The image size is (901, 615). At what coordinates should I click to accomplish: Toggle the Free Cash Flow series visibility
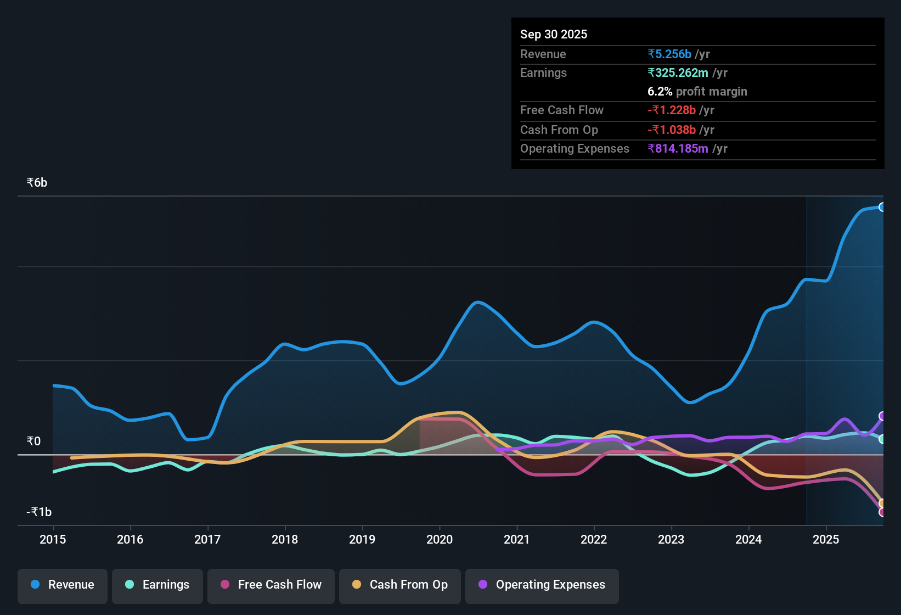271,585
